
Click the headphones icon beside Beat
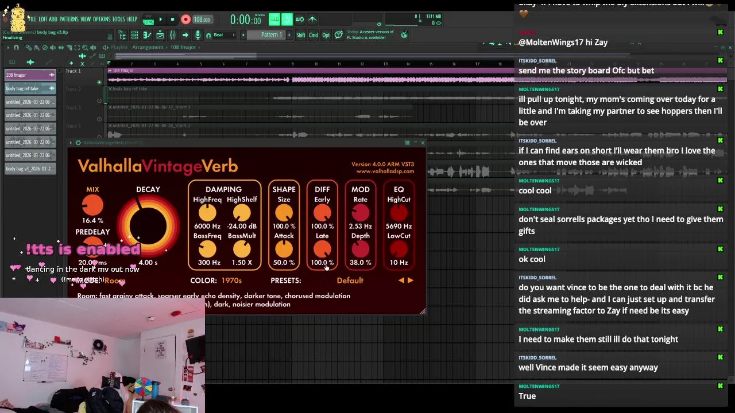pyautogui.click(x=208, y=36)
